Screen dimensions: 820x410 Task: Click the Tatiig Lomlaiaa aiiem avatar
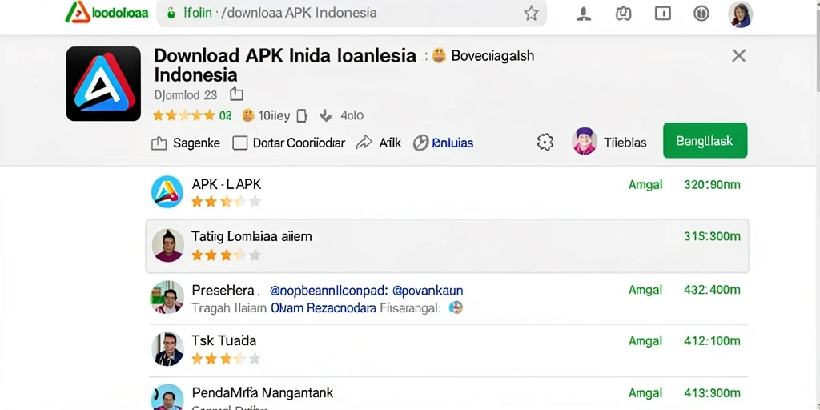click(x=168, y=245)
